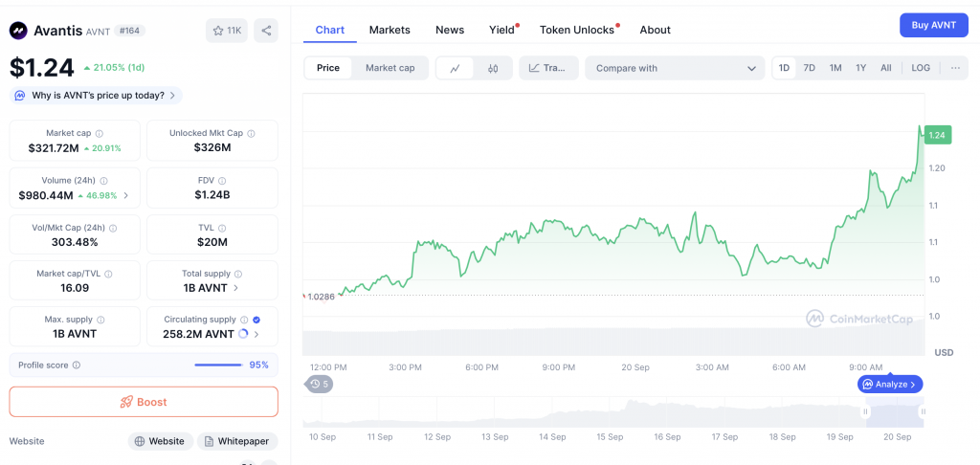
Task: Click the Volume (24h) info icon
Action: coord(103,181)
